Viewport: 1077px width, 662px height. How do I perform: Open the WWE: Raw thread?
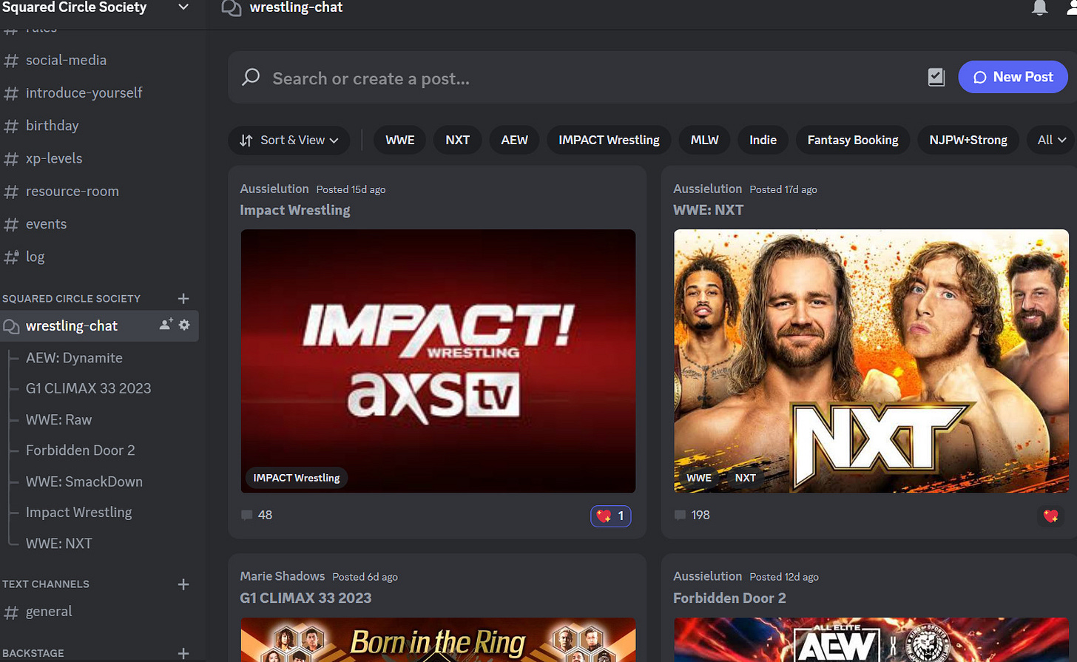pos(58,419)
